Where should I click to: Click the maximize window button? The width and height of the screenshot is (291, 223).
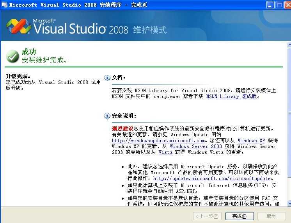pos(280,5)
